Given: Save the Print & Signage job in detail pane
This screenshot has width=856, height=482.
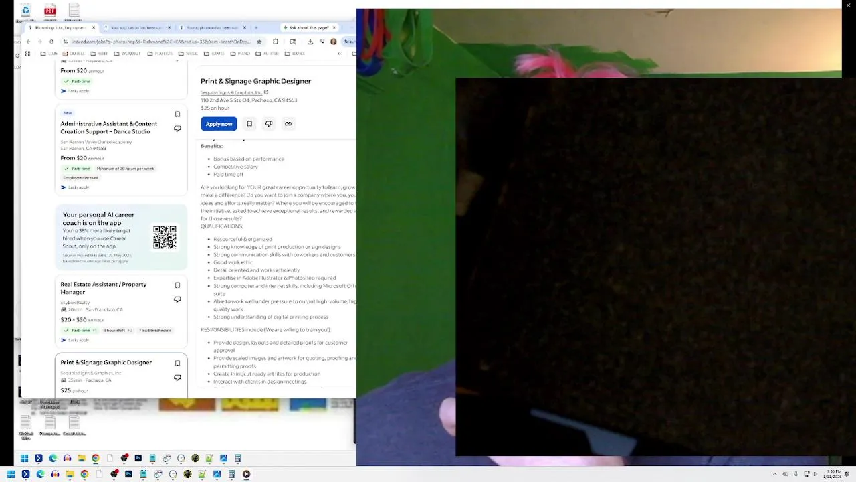Looking at the screenshot, I should [249, 124].
